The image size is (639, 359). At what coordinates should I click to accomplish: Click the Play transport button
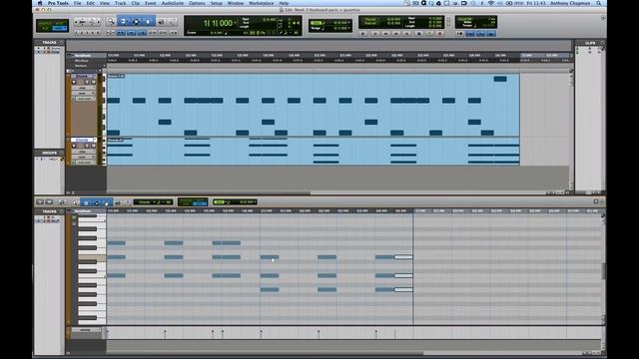pos(429,34)
